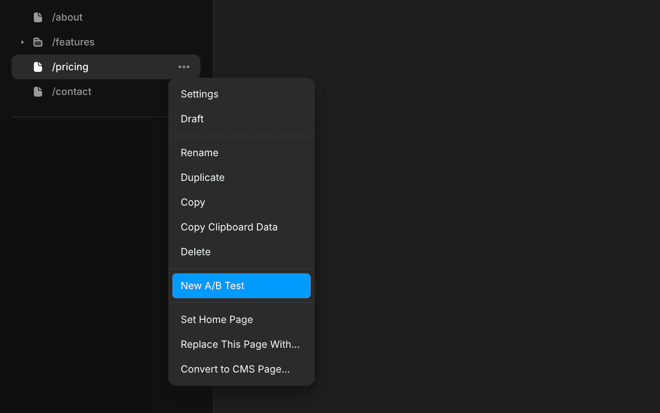Open Settings from the context menu
The height and width of the screenshot is (413, 660).
[x=200, y=94]
